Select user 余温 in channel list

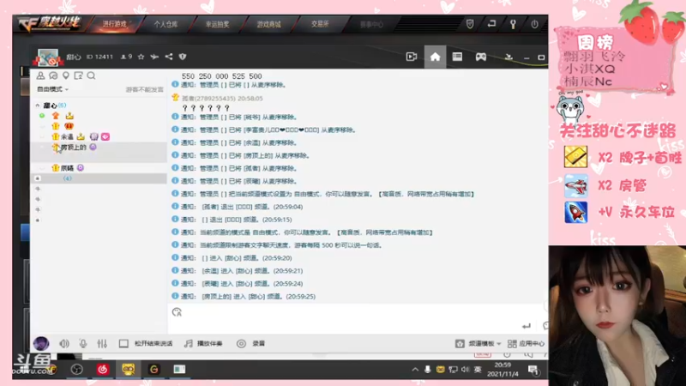pos(67,137)
